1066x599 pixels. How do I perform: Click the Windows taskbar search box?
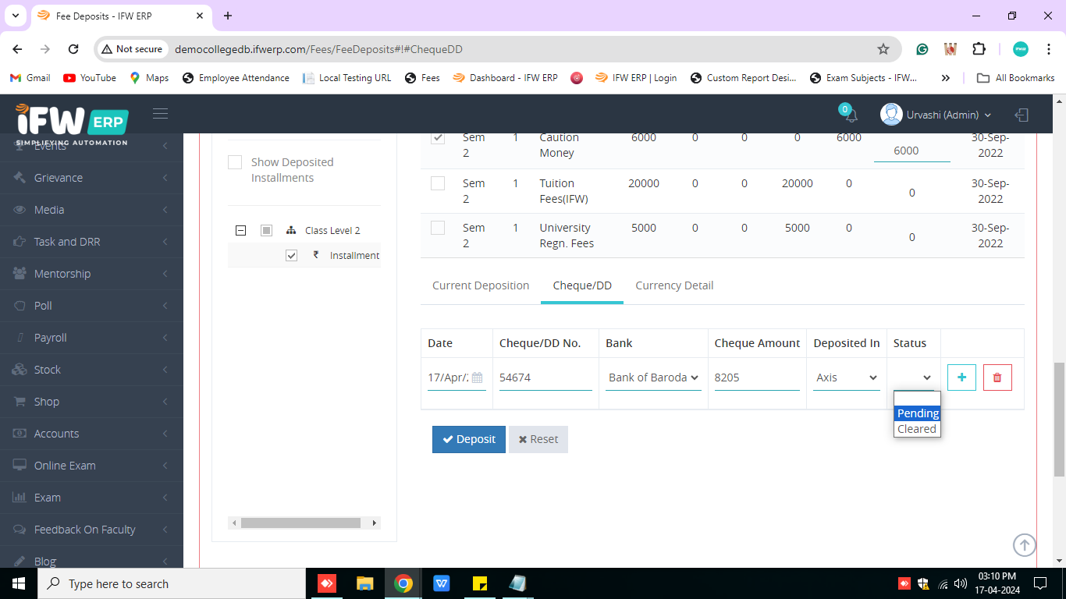point(171,583)
